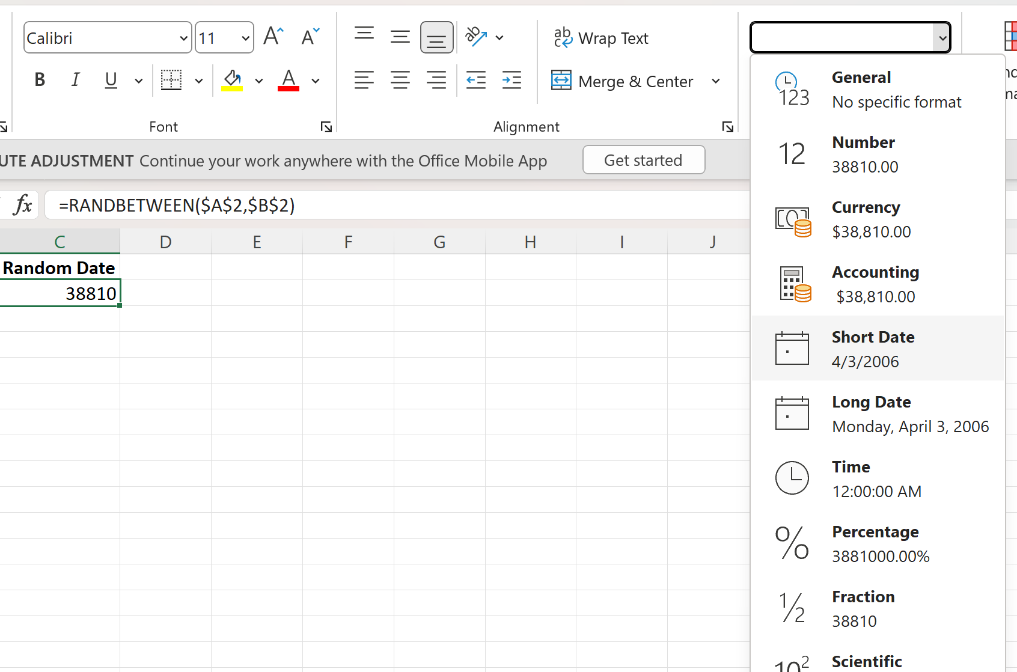1017x672 pixels.
Task: Click the Get started button
Action: click(x=643, y=160)
